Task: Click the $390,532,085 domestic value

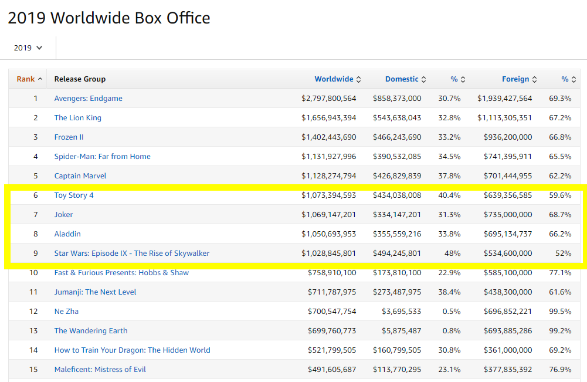Action: (x=397, y=157)
